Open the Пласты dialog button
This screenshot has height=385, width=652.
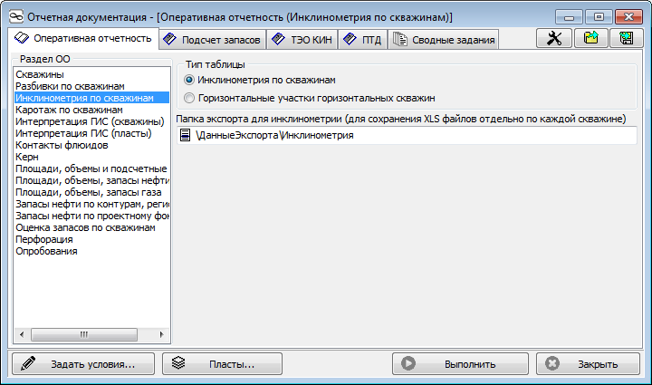[x=222, y=364]
